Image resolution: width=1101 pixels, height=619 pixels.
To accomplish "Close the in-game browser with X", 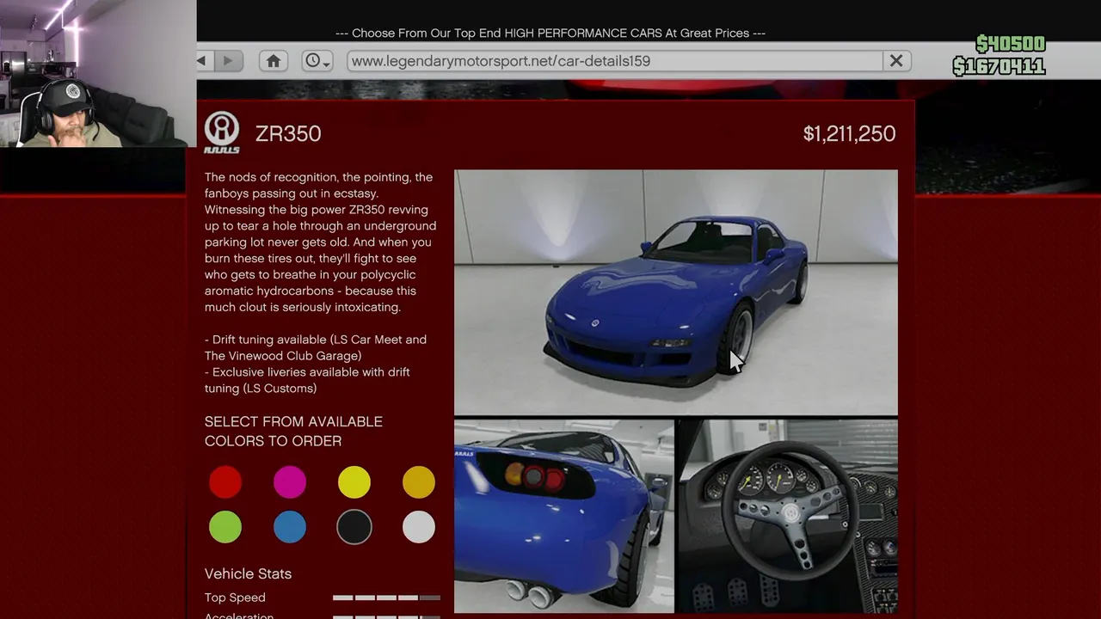I will 896,61.
